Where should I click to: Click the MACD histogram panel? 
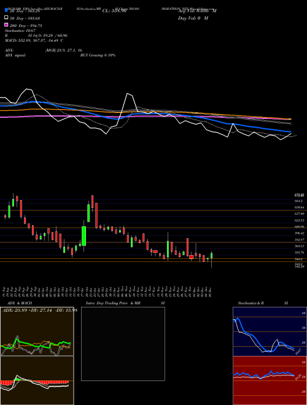pos(37,380)
